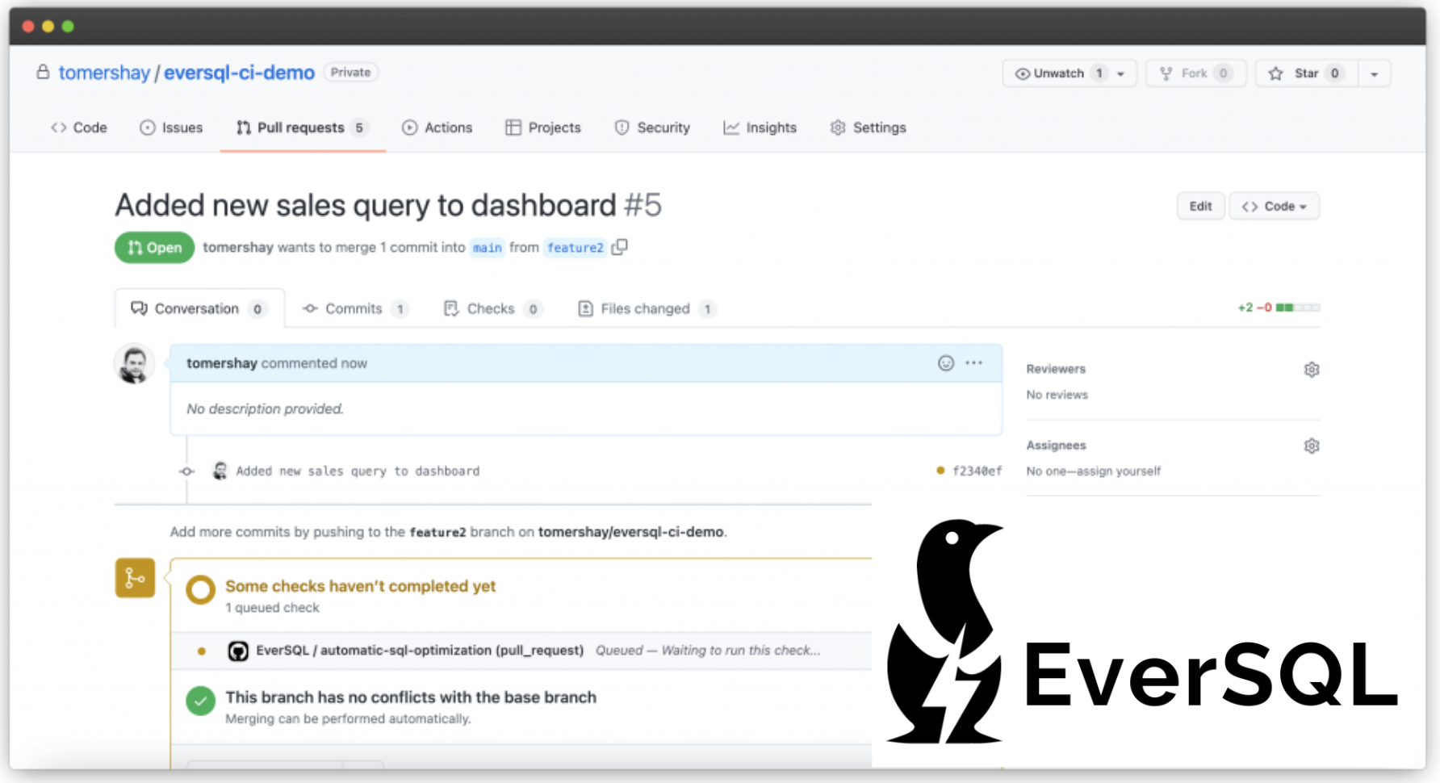This screenshot has height=783, width=1440.
Task: Open the Insights tab
Action: point(760,128)
